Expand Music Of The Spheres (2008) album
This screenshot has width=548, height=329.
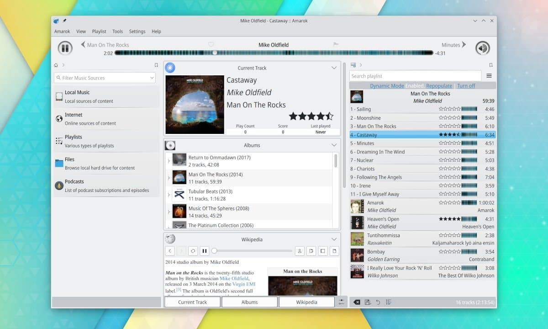point(169,212)
